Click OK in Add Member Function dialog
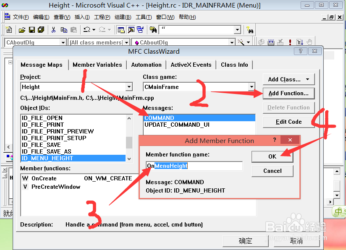Viewport: 346px width, 250px height. 272,156
